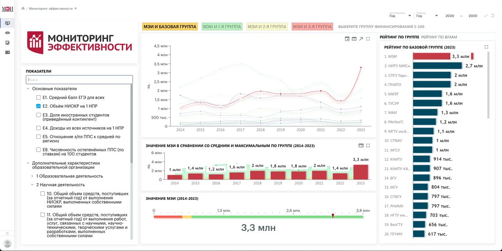Click the МЭИ и 2-я группа button
502x251 pixels.
[267, 26]
